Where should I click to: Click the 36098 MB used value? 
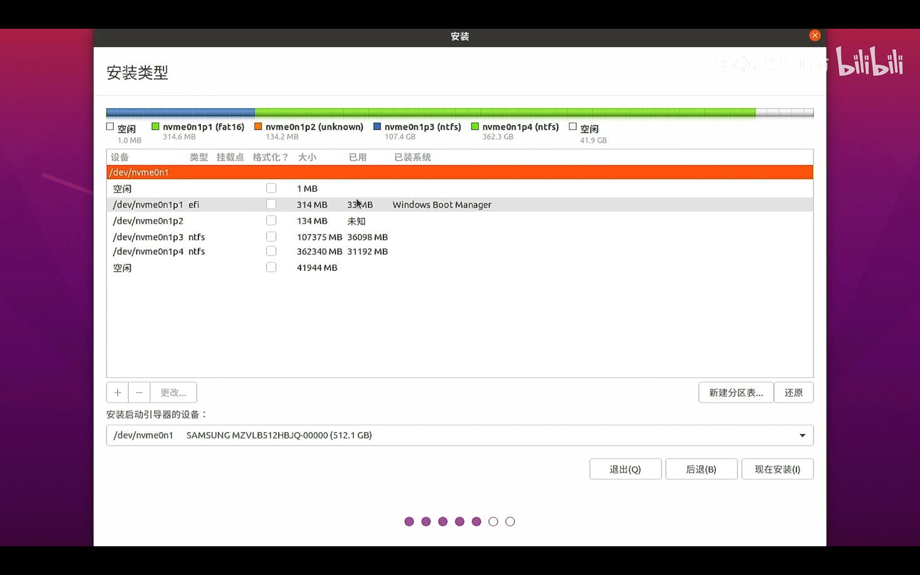pyautogui.click(x=367, y=237)
